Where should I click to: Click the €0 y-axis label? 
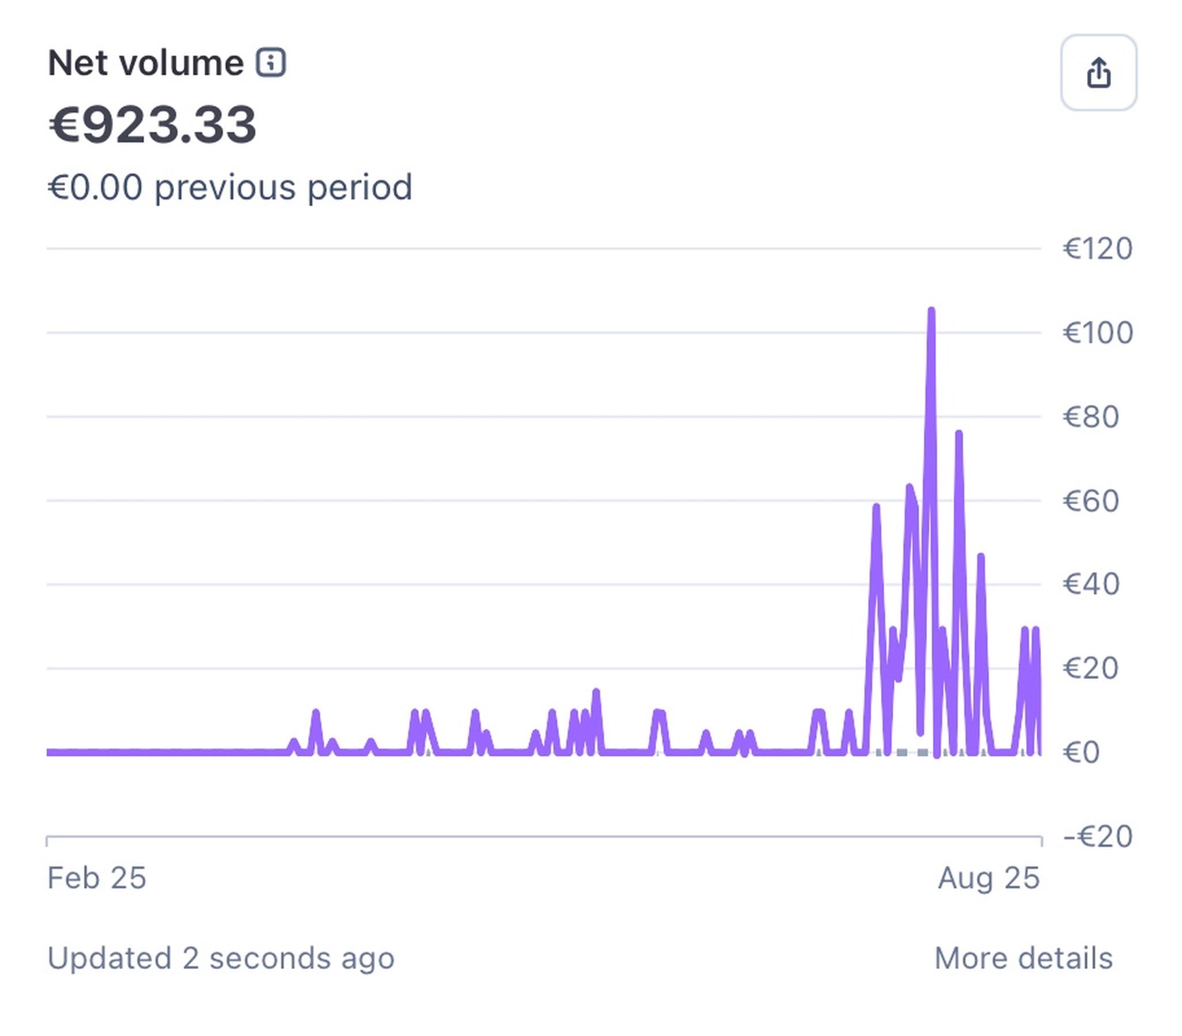1081,752
